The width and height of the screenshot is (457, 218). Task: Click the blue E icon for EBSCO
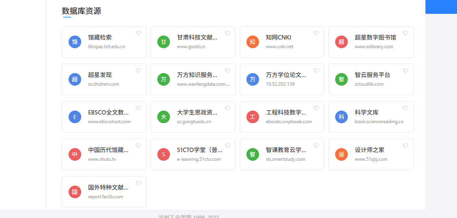coord(75,117)
